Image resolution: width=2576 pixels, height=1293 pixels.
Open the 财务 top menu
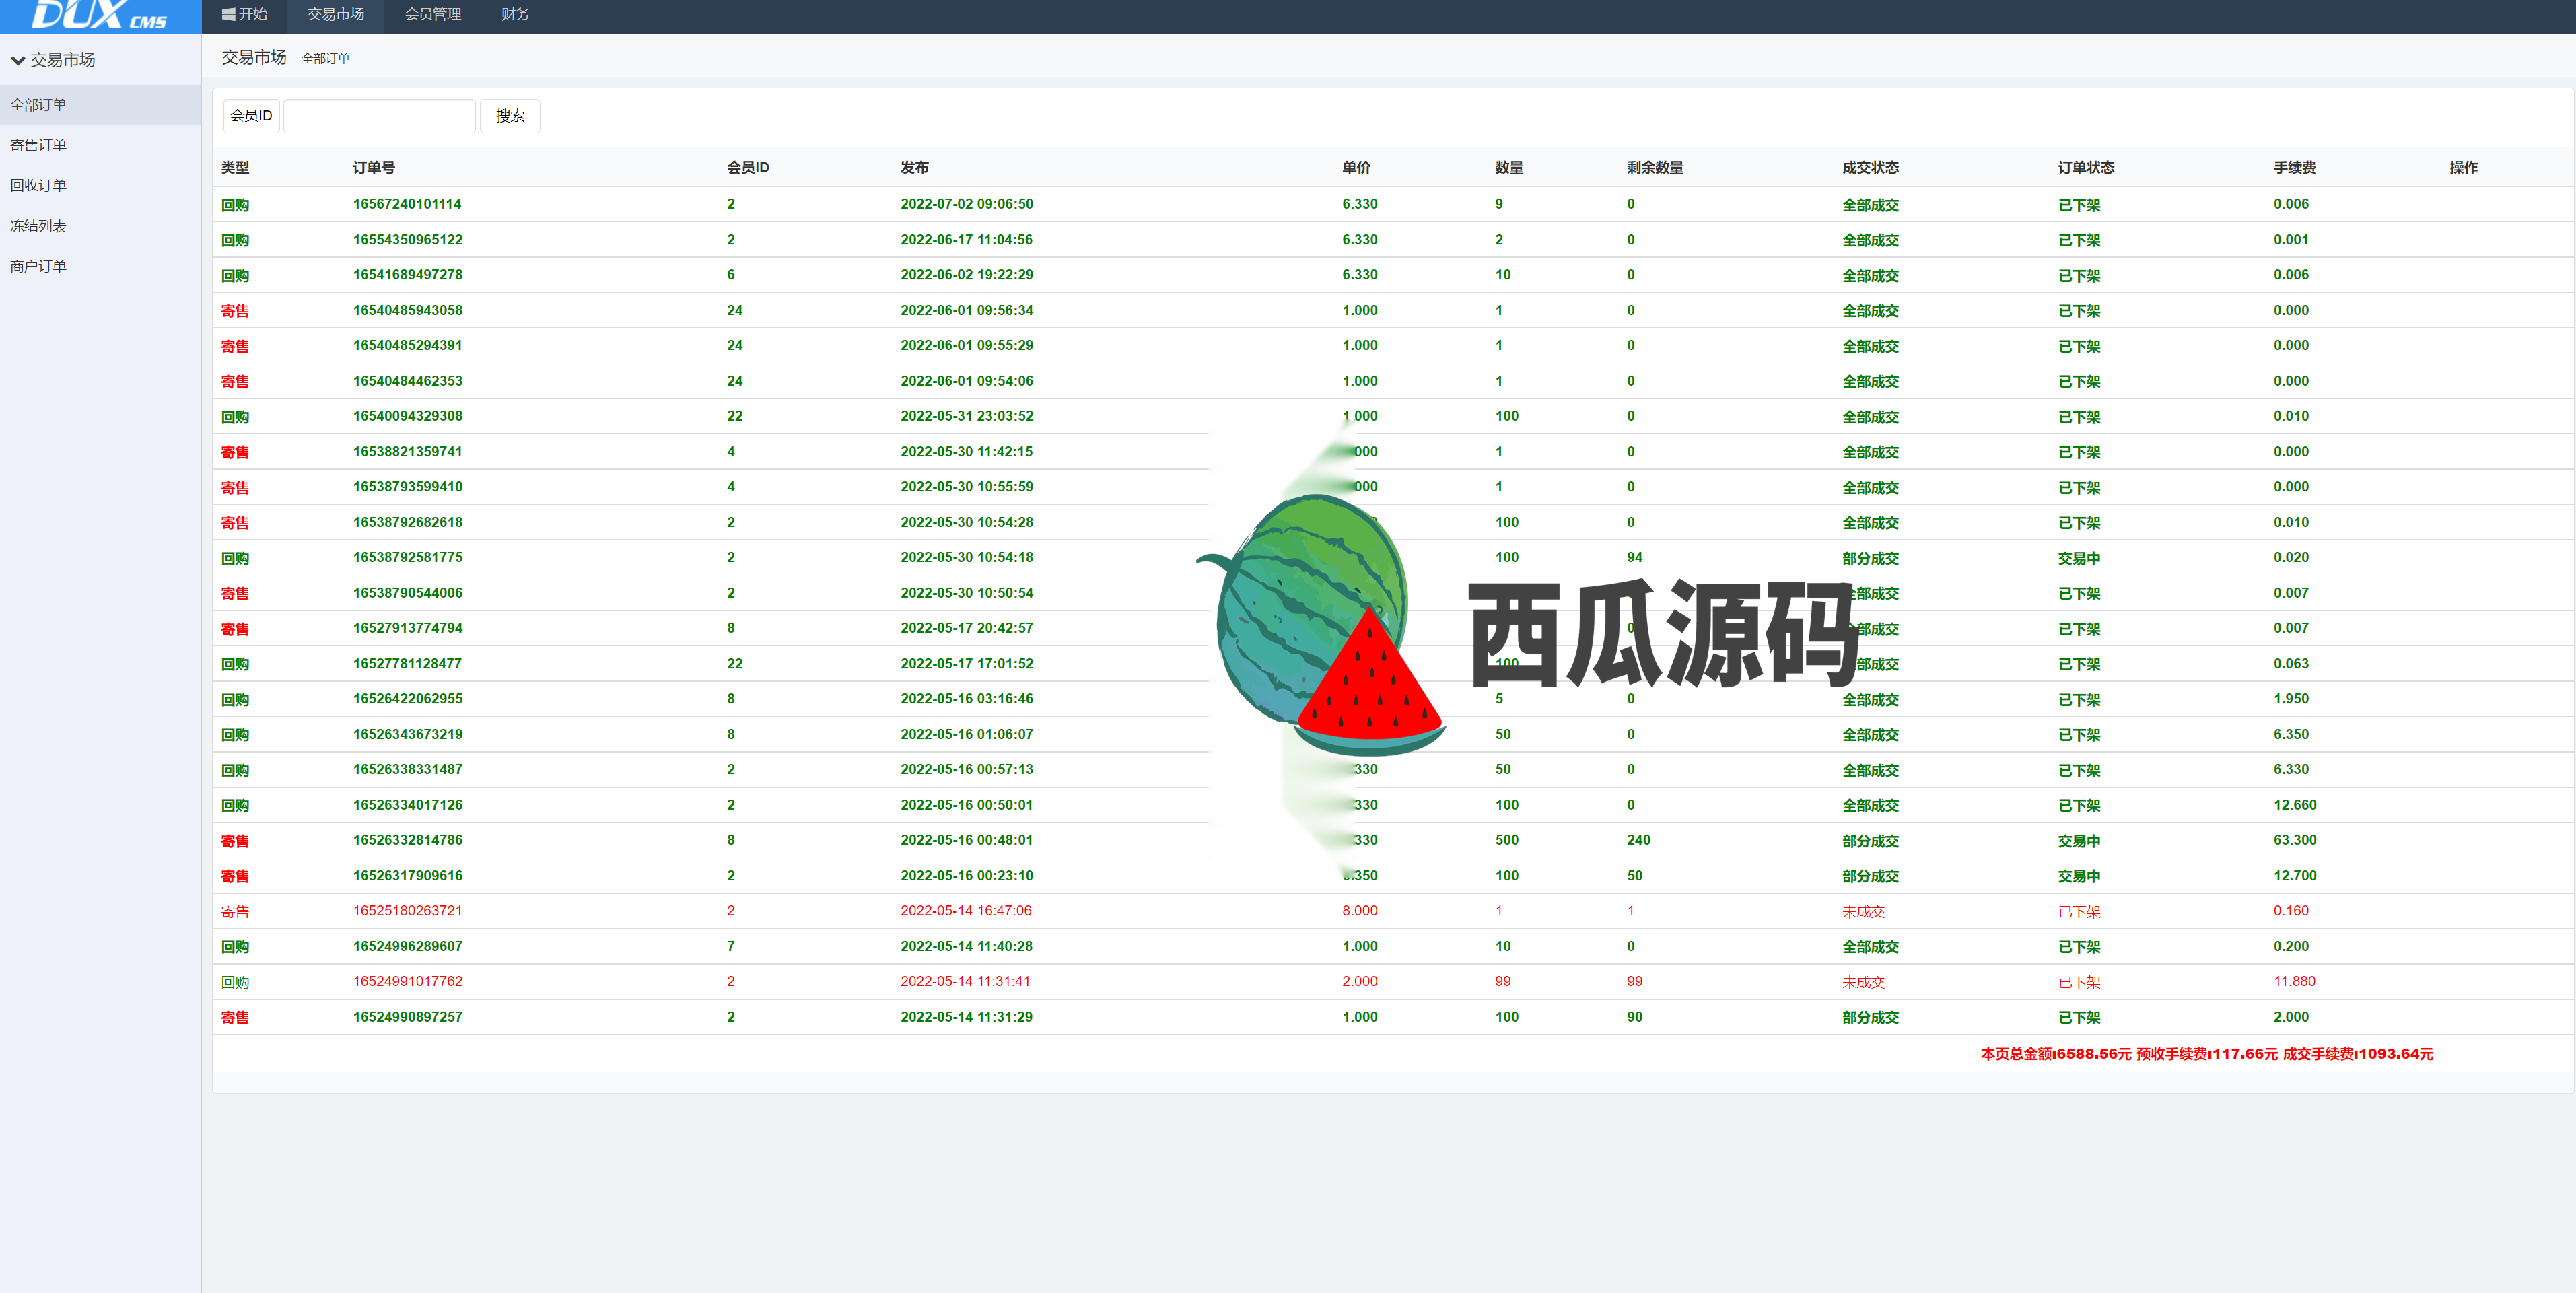[515, 14]
